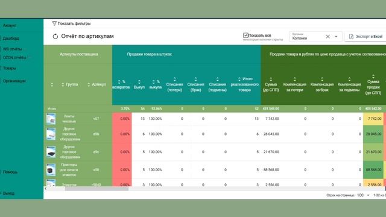The width and height of the screenshot is (386, 217).
Task: Click the red 0.00% cell for s57
Action: (x=122, y=119)
